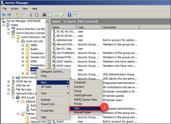This screenshot has width=171, height=124.
Task: Toggle the Show/Hide Console Tree icon
Action: point(23,15)
